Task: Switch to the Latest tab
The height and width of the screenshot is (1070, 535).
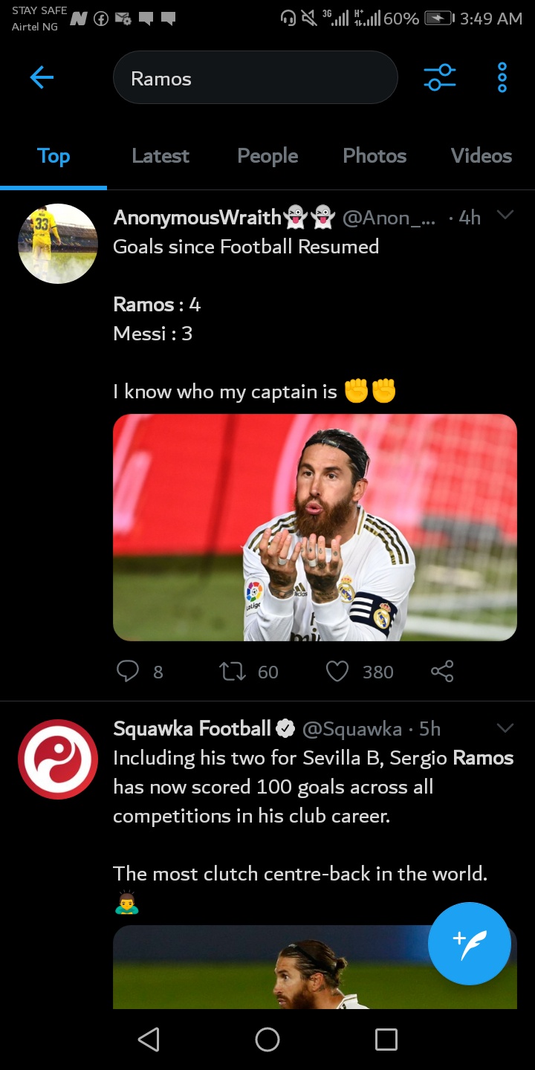Action: (160, 156)
